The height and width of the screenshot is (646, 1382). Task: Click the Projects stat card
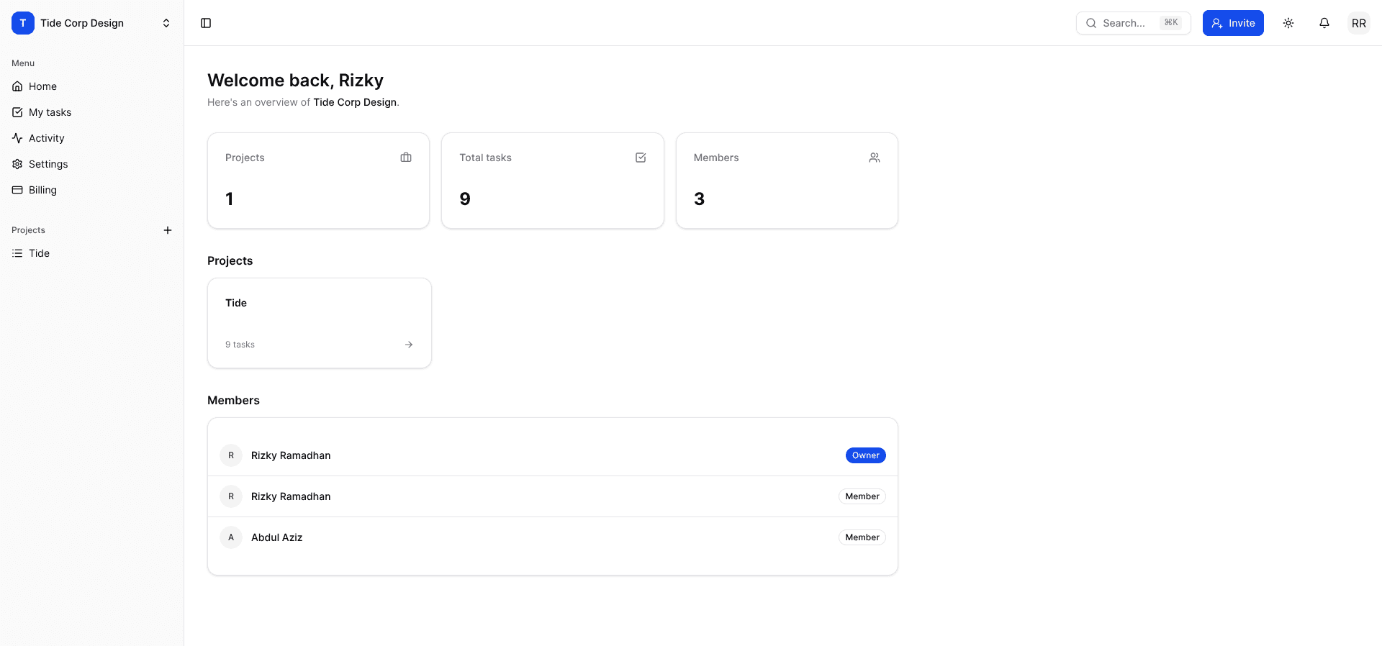pyautogui.click(x=318, y=181)
